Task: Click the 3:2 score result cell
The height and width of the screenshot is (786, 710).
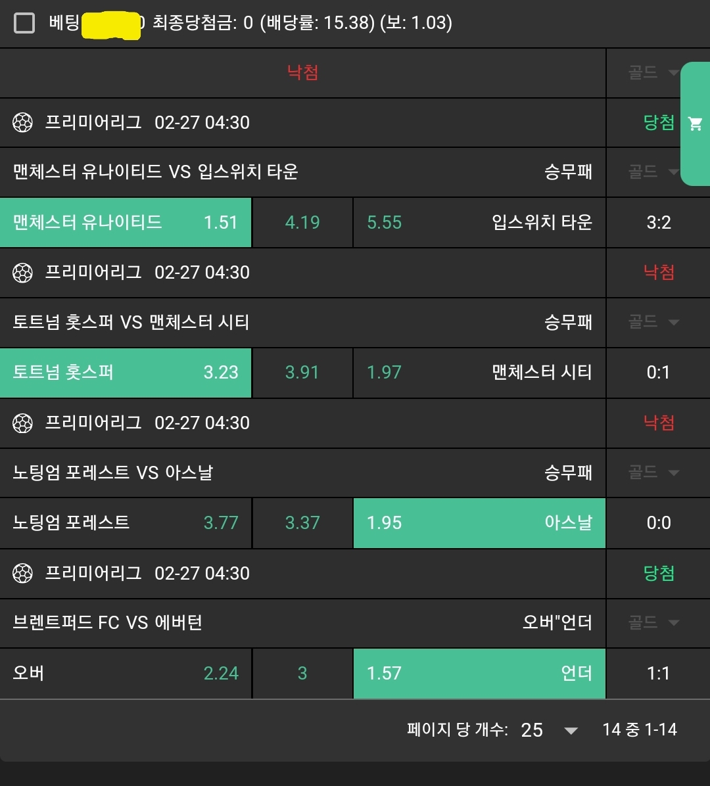Action: click(x=658, y=223)
